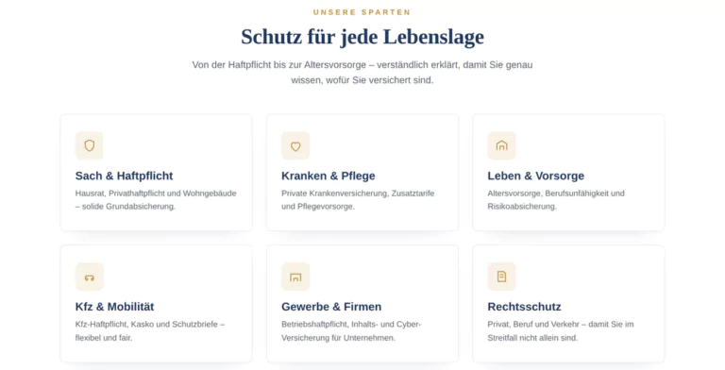
Task: Open the Rechtsschutz heading
Action: point(524,307)
